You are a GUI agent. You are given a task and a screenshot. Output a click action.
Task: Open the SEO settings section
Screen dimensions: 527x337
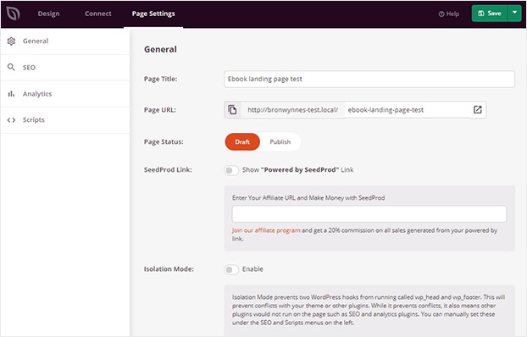[65, 67]
